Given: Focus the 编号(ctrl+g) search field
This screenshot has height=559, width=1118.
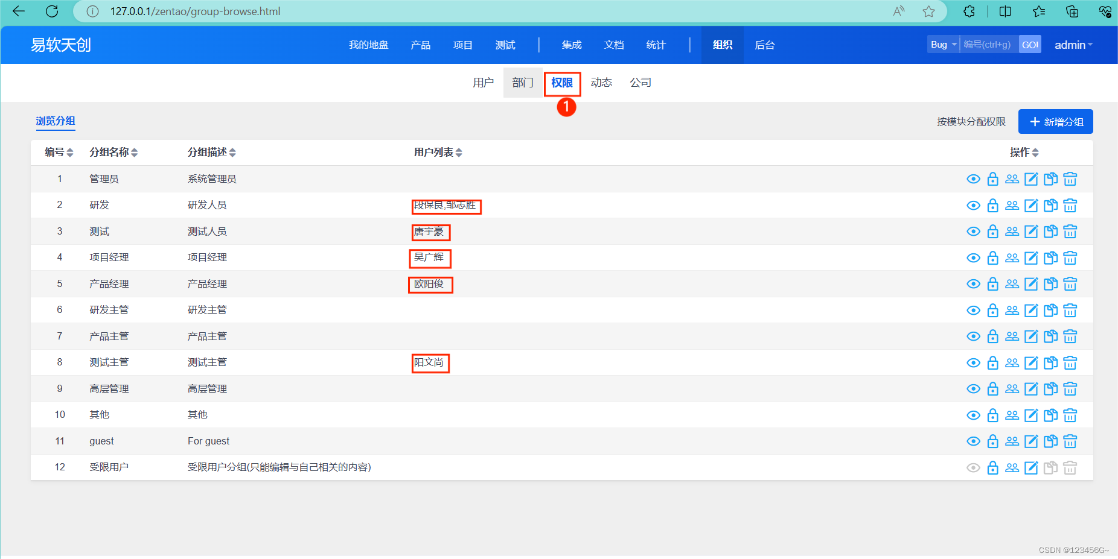Looking at the screenshot, I should tap(989, 45).
